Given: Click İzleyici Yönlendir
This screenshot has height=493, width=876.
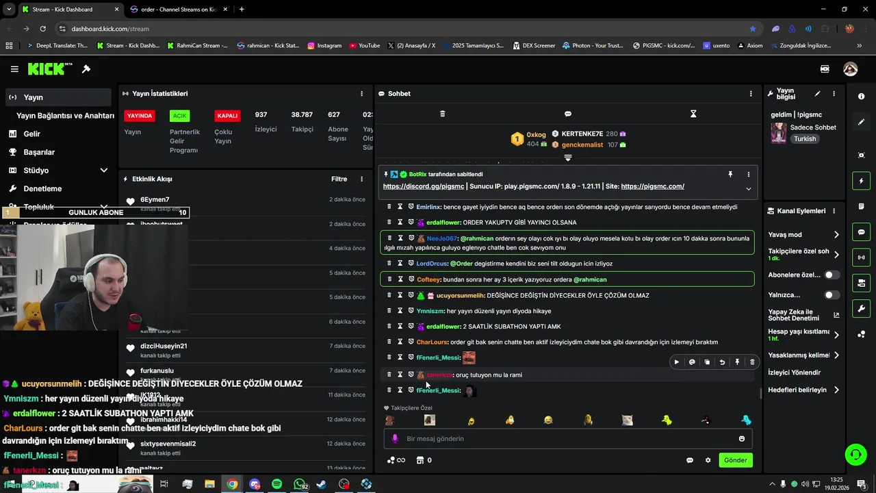Looking at the screenshot, I should pyautogui.click(x=795, y=372).
